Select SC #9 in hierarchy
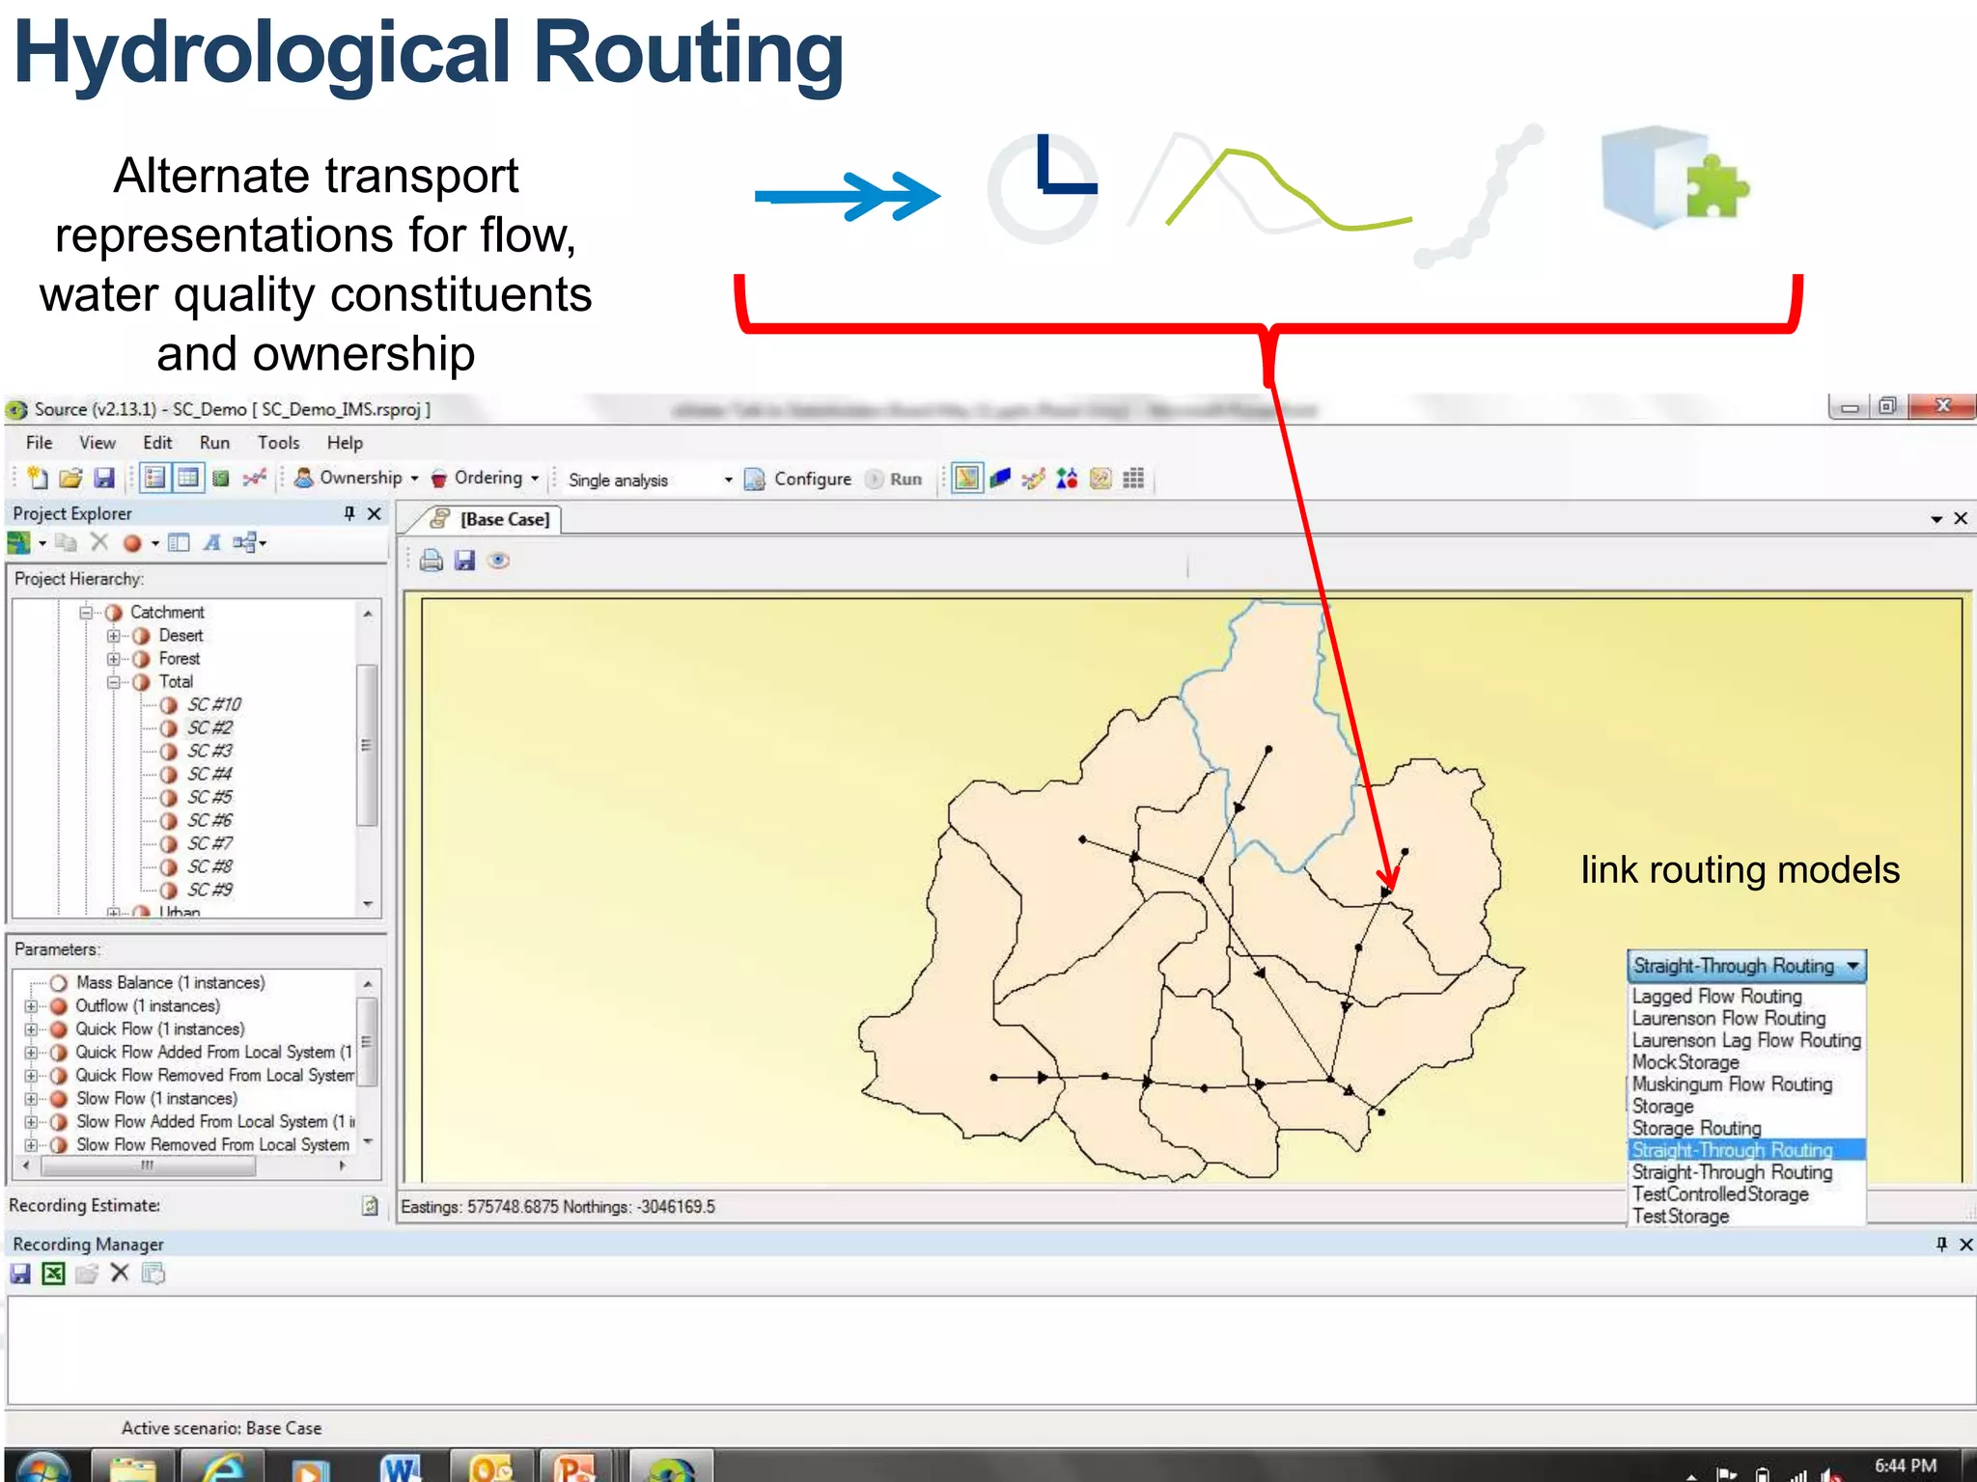The image size is (1977, 1482). [209, 890]
